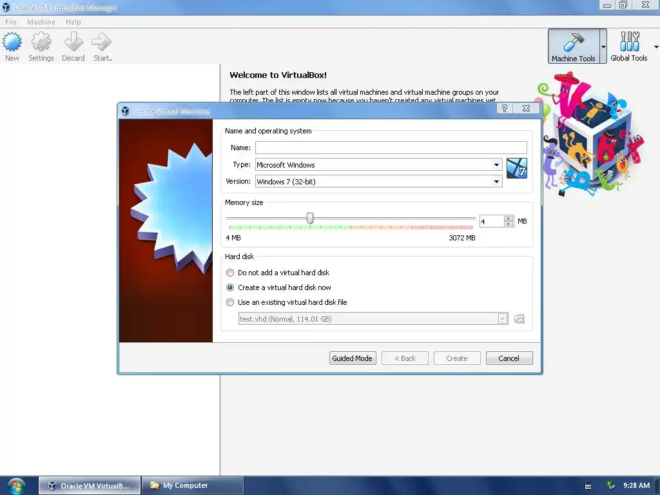Screen dimensions: 660x495
Task: Click the VirtualBox mascot cube artwork
Action: (592, 135)
